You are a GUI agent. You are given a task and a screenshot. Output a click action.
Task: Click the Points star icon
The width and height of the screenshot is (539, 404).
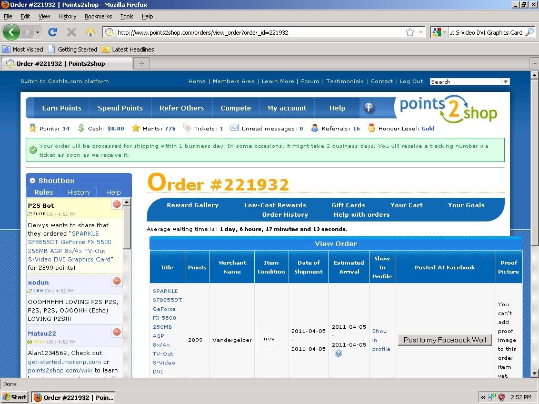point(33,128)
